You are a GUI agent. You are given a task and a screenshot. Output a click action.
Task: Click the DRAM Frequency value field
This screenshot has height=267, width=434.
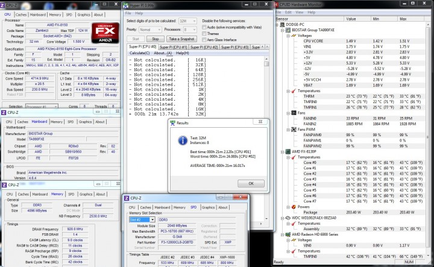pos(75,229)
